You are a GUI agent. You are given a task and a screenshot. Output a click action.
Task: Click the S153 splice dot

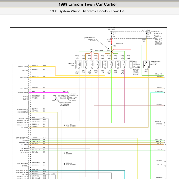[x=51, y=175]
